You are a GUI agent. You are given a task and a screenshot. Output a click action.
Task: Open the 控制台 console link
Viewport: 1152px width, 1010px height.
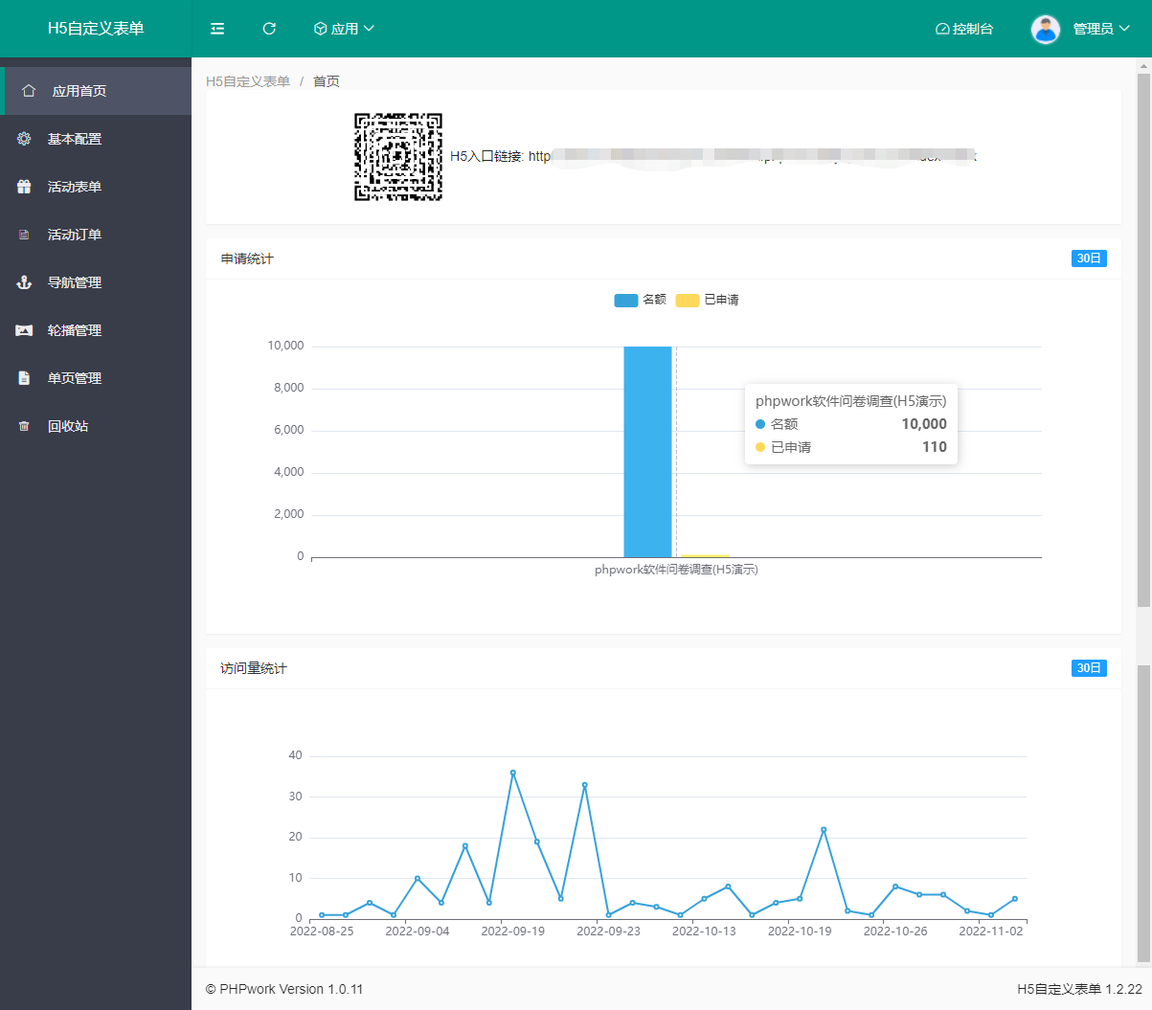pyautogui.click(x=964, y=29)
